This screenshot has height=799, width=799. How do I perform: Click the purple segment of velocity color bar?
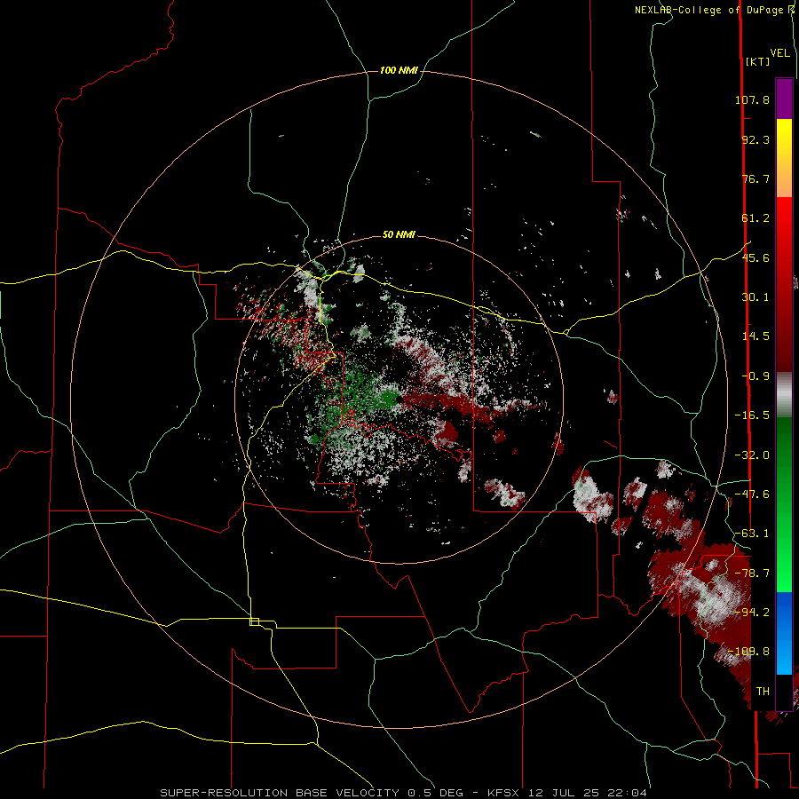784,99
